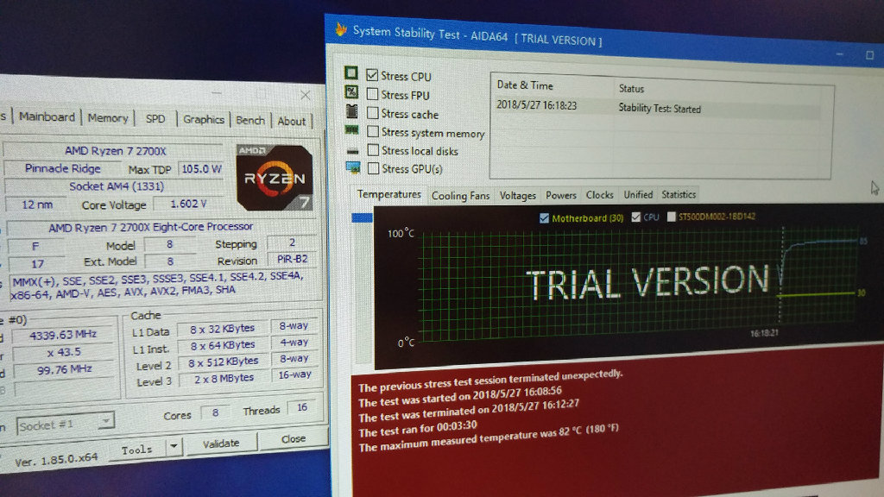
Task: Select the Temperatures tab in AIDA64
Action: pyautogui.click(x=389, y=194)
